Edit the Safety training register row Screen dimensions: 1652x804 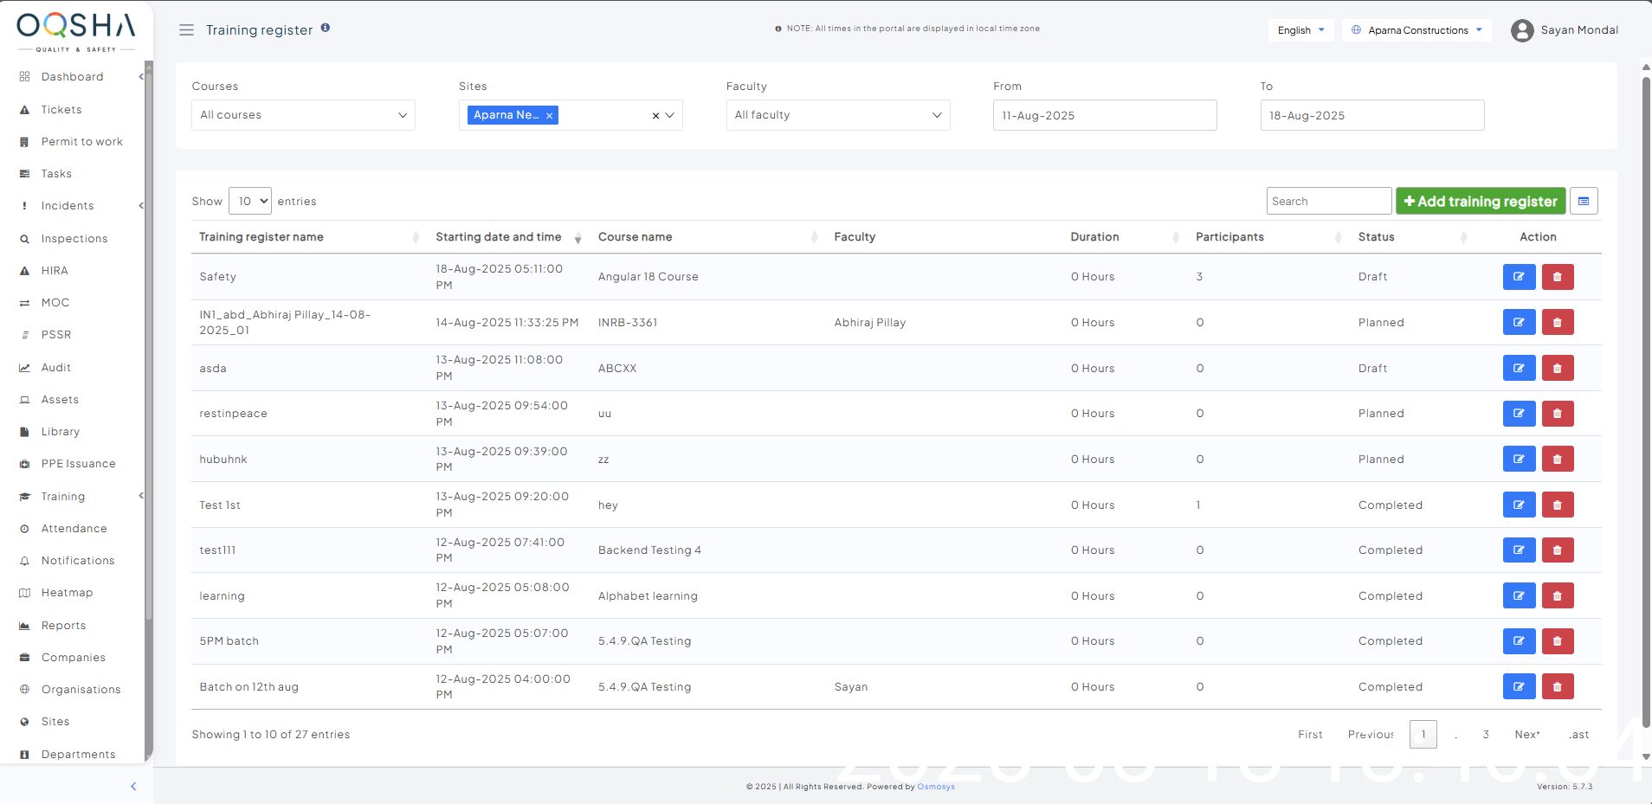1519,277
